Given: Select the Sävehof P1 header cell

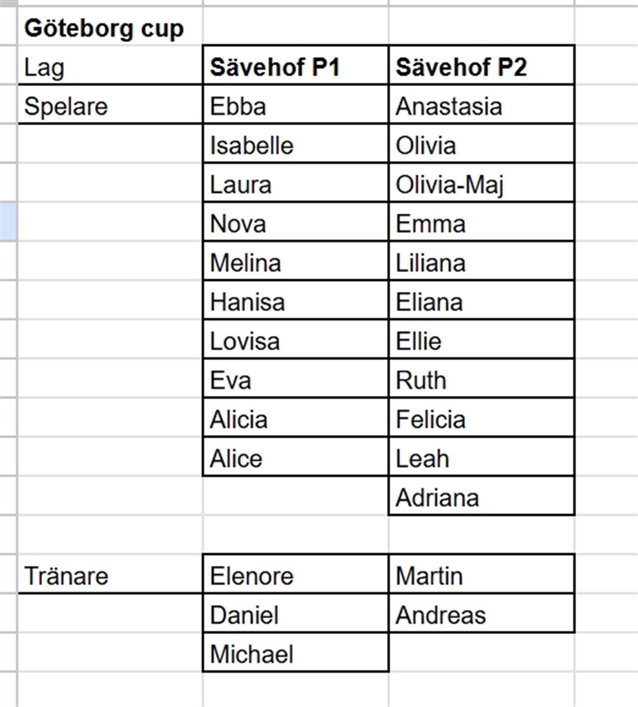Looking at the screenshot, I should coord(296,65).
